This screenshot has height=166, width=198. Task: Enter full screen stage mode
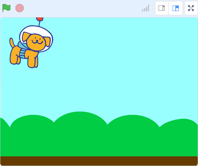click(191, 8)
